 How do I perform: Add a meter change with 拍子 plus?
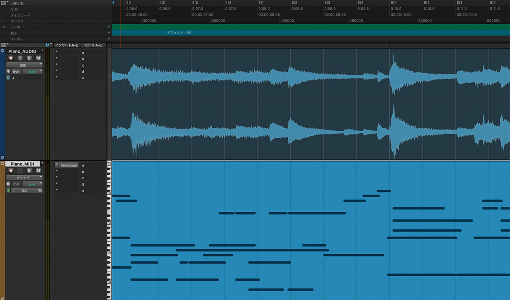click(109, 33)
